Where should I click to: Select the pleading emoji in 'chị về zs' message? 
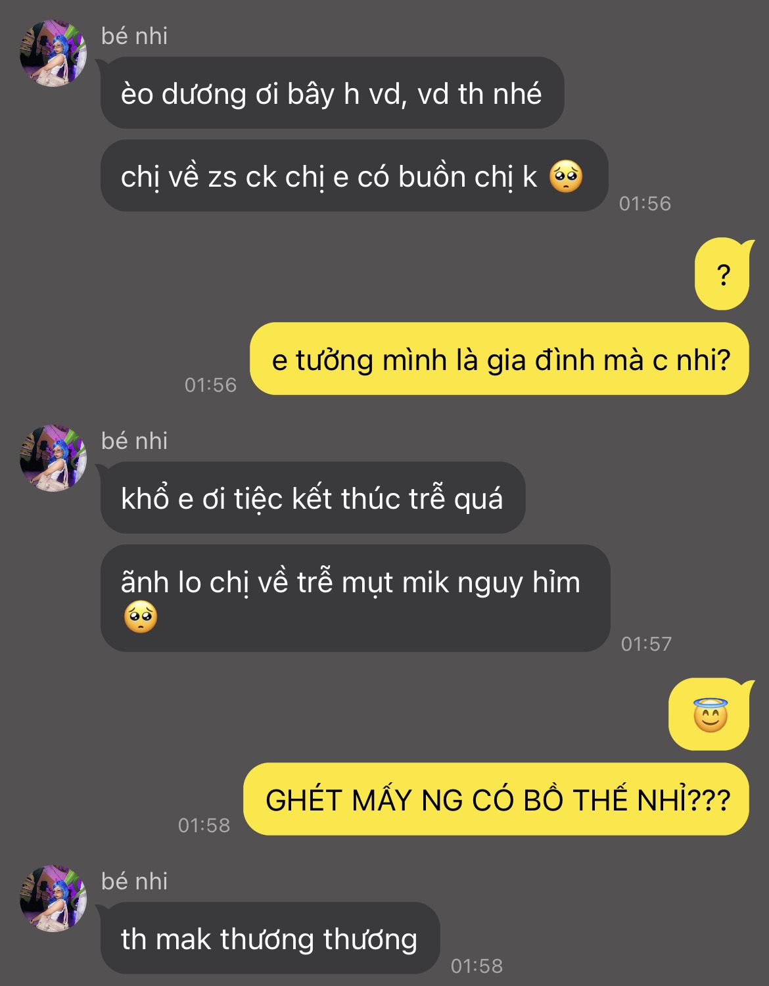tap(566, 176)
